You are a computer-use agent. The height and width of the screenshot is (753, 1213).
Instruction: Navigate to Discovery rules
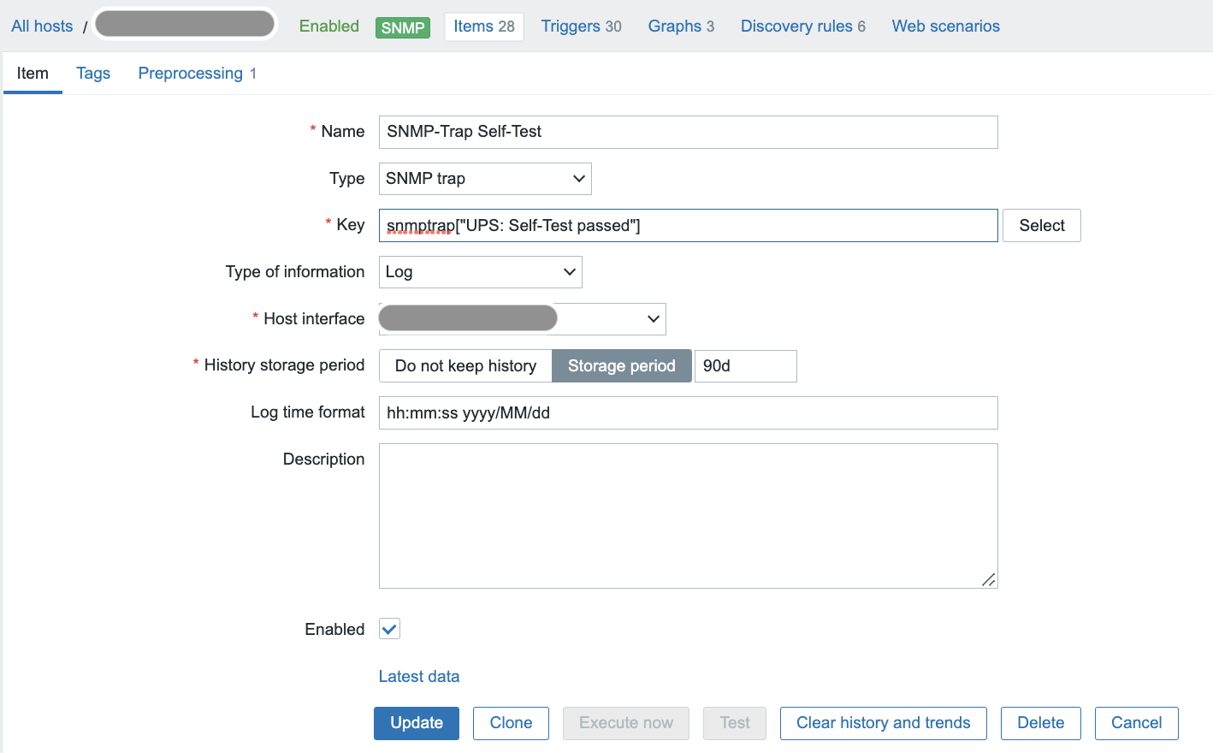pos(802,27)
